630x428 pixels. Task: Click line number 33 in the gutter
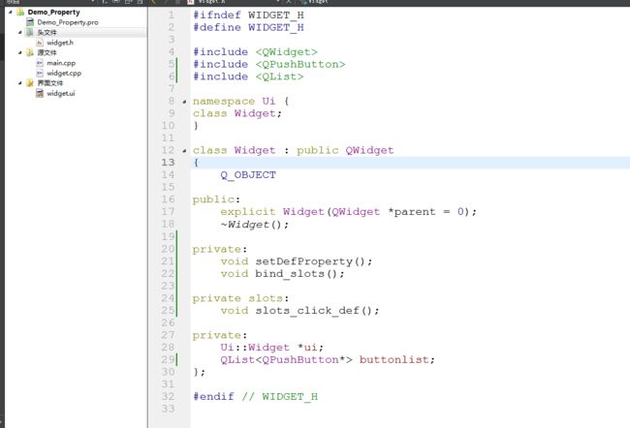coord(168,409)
